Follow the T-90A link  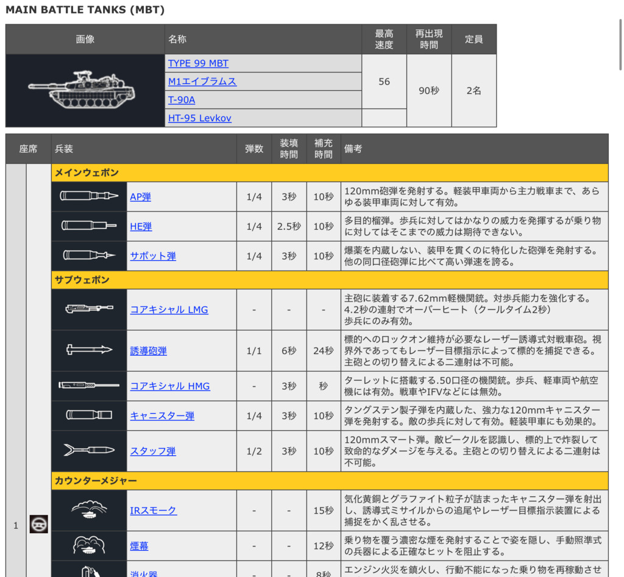[x=182, y=99]
